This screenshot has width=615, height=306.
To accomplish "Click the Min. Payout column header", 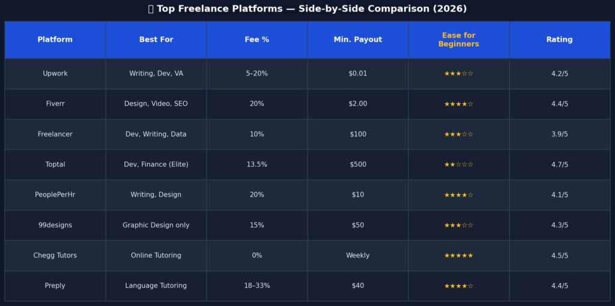I will coord(358,40).
